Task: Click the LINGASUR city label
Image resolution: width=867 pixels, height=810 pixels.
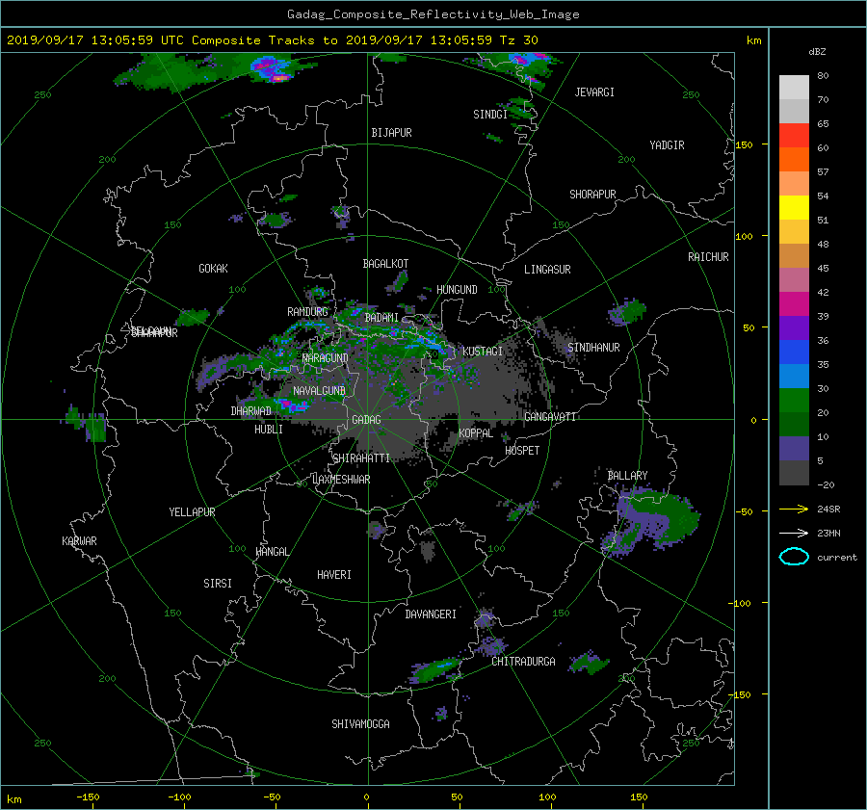Action: point(547,270)
